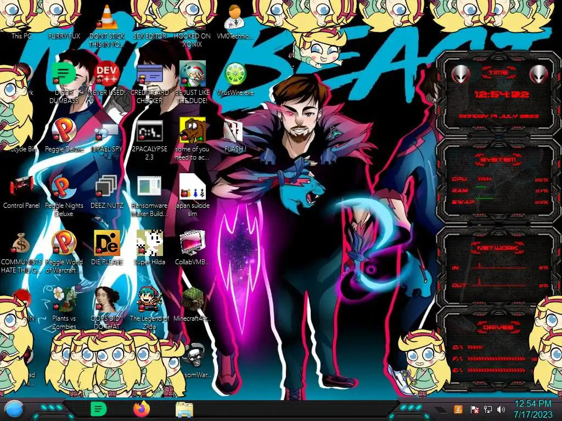Launch Dev C++ shortcut labeled NEVER USED!

[x=107, y=79]
